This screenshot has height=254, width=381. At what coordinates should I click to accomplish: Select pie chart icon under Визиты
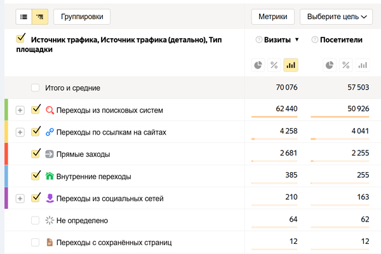click(x=258, y=65)
